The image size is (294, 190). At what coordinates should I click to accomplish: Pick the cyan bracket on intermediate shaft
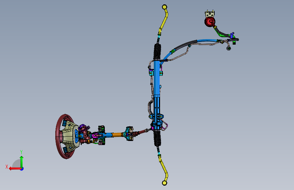click(129, 134)
